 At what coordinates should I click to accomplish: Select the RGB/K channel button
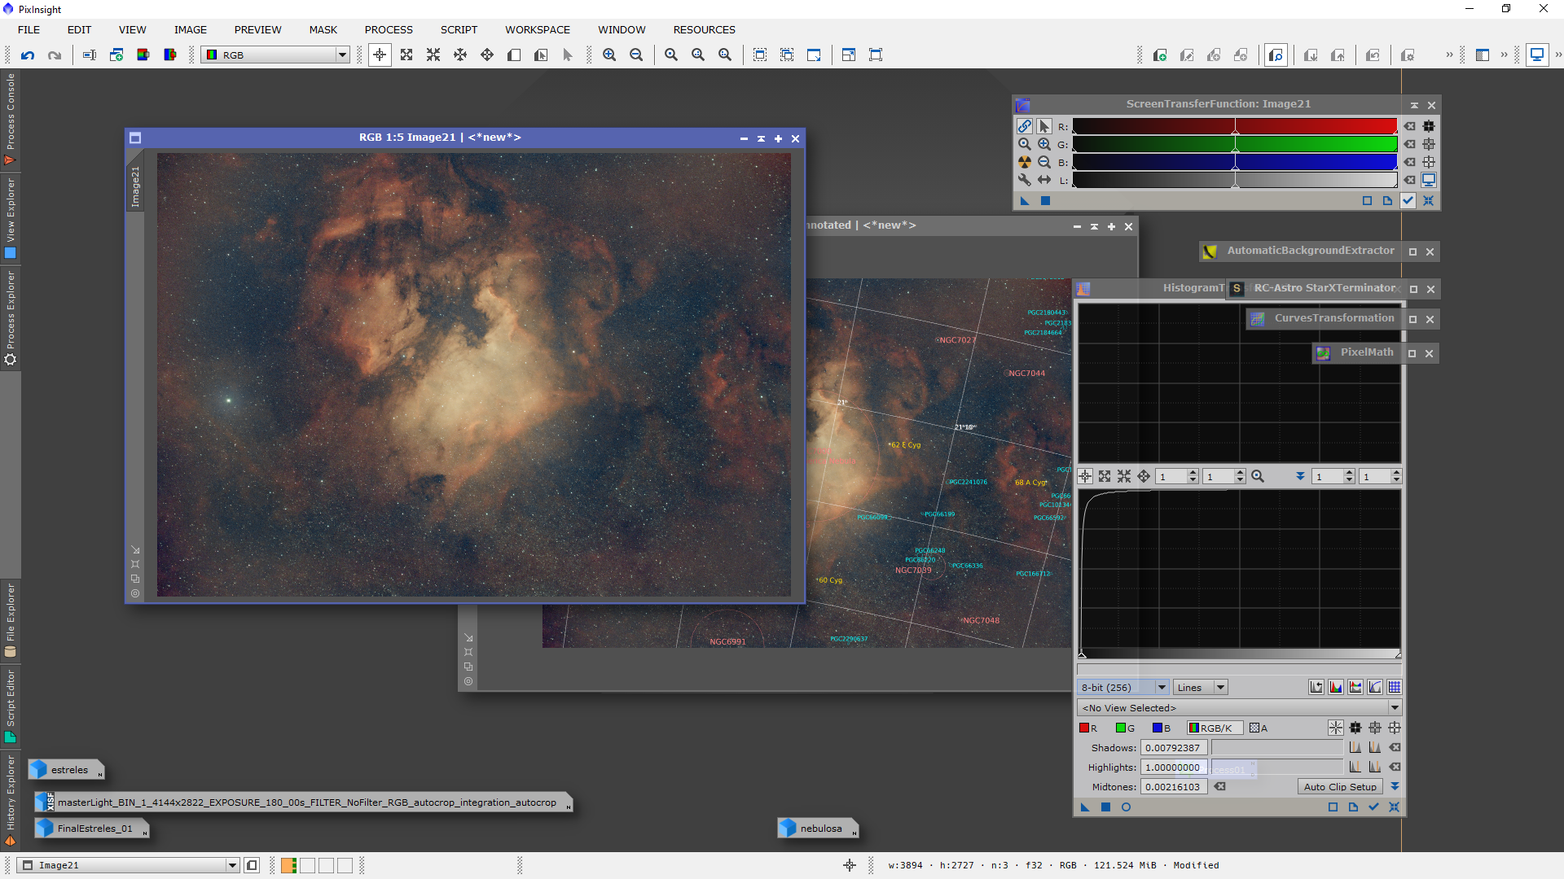(1214, 728)
